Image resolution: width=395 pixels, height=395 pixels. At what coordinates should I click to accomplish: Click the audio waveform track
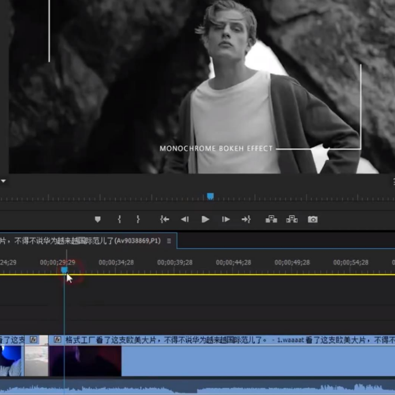(x=197, y=387)
